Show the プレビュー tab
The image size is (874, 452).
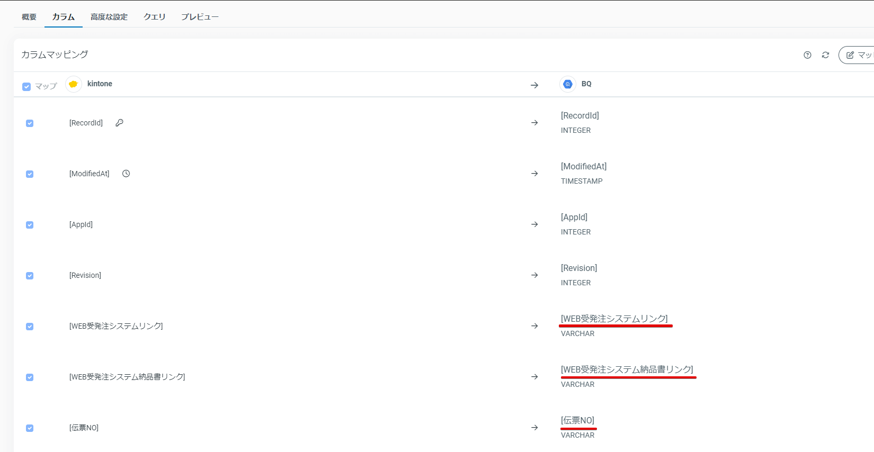200,17
